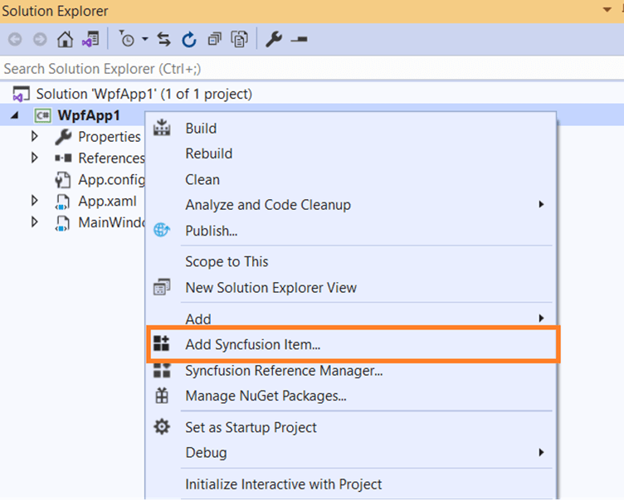Open the Add submenu
This screenshot has height=501, width=624.
coord(198,319)
